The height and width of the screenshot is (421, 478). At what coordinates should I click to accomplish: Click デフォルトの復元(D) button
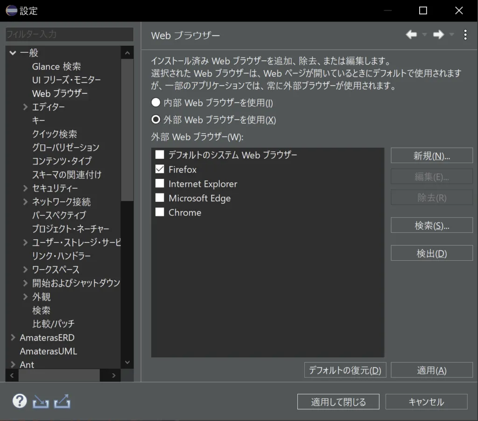click(x=345, y=370)
